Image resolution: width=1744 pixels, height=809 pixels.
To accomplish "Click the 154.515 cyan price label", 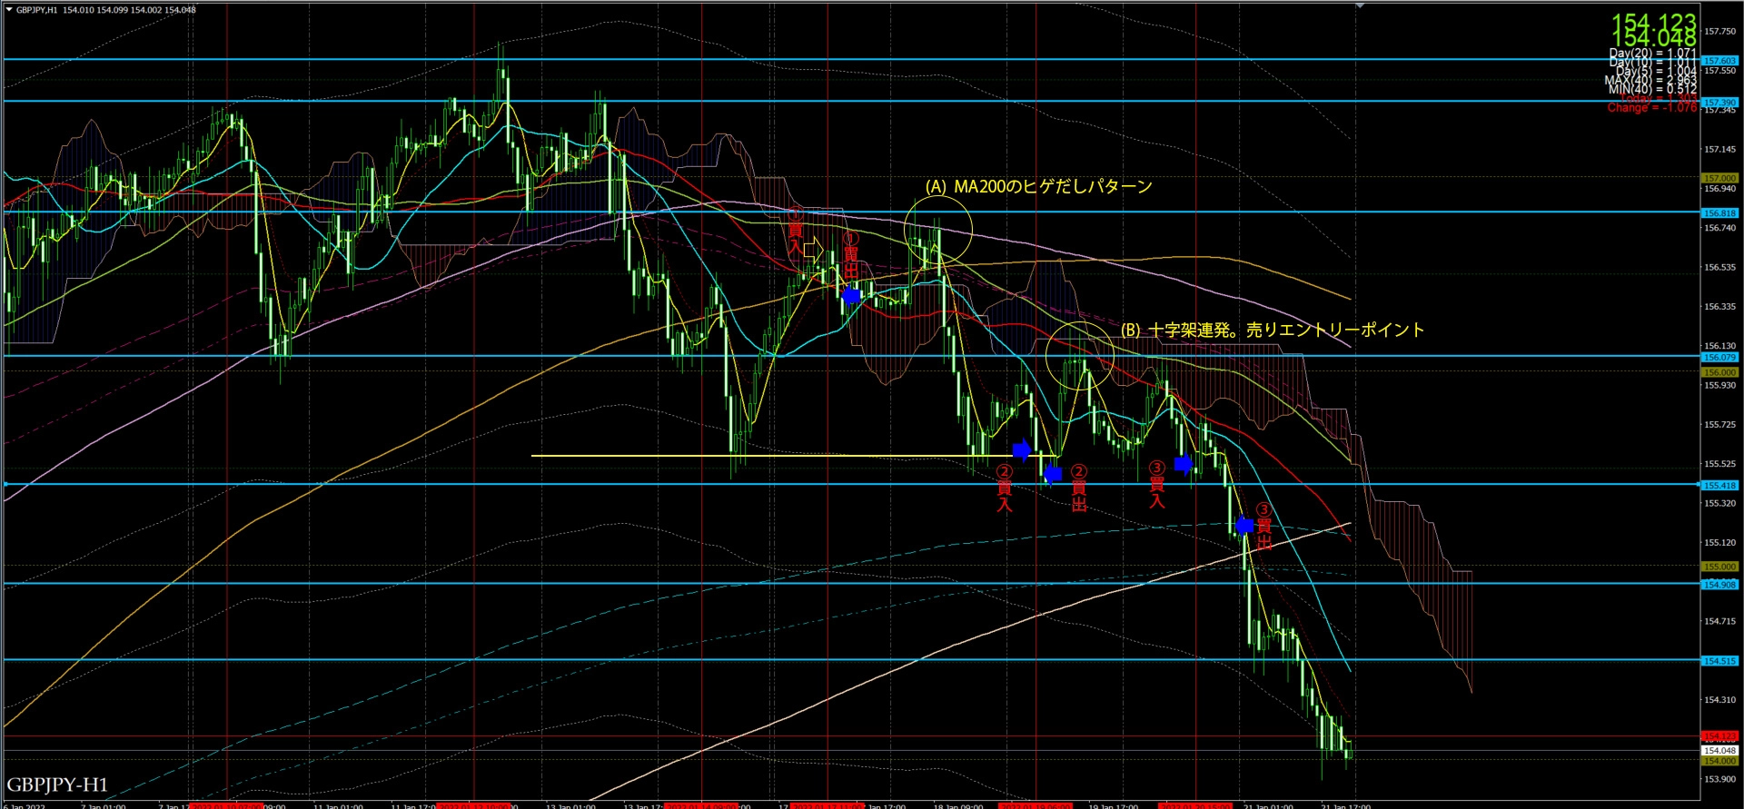I will coord(1719,661).
